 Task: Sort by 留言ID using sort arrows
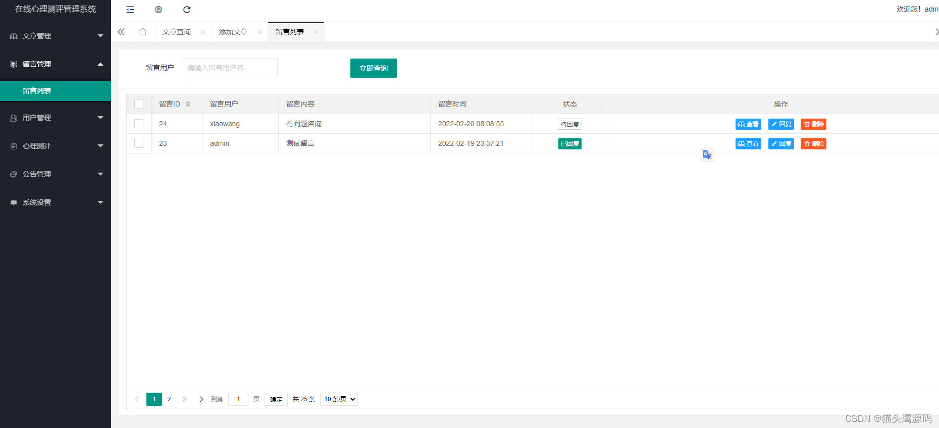188,104
